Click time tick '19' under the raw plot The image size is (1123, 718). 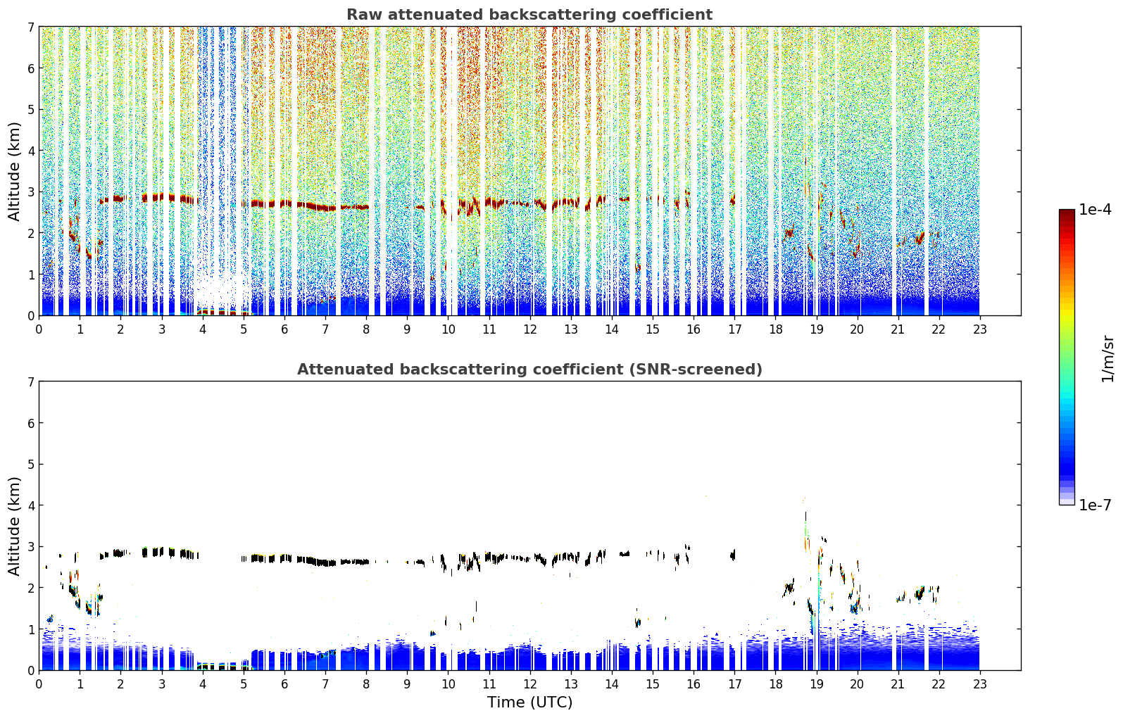(x=816, y=329)
